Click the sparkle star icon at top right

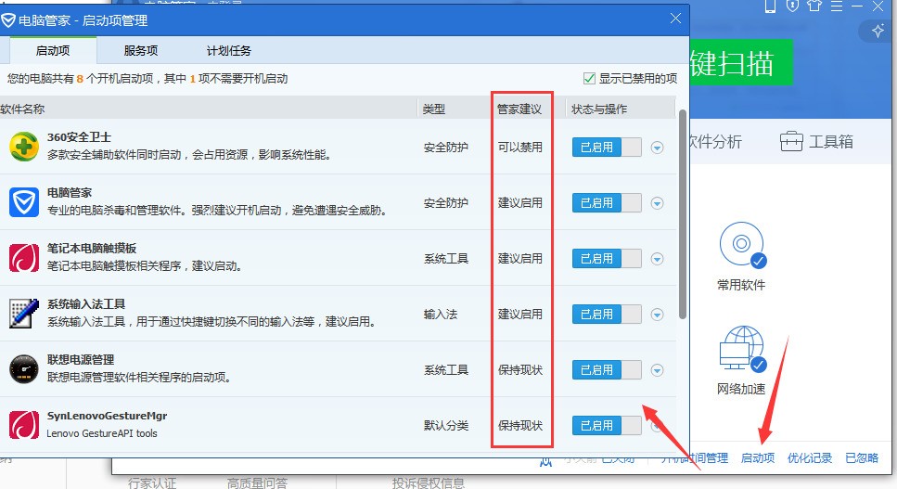click(x=878, y=31)
